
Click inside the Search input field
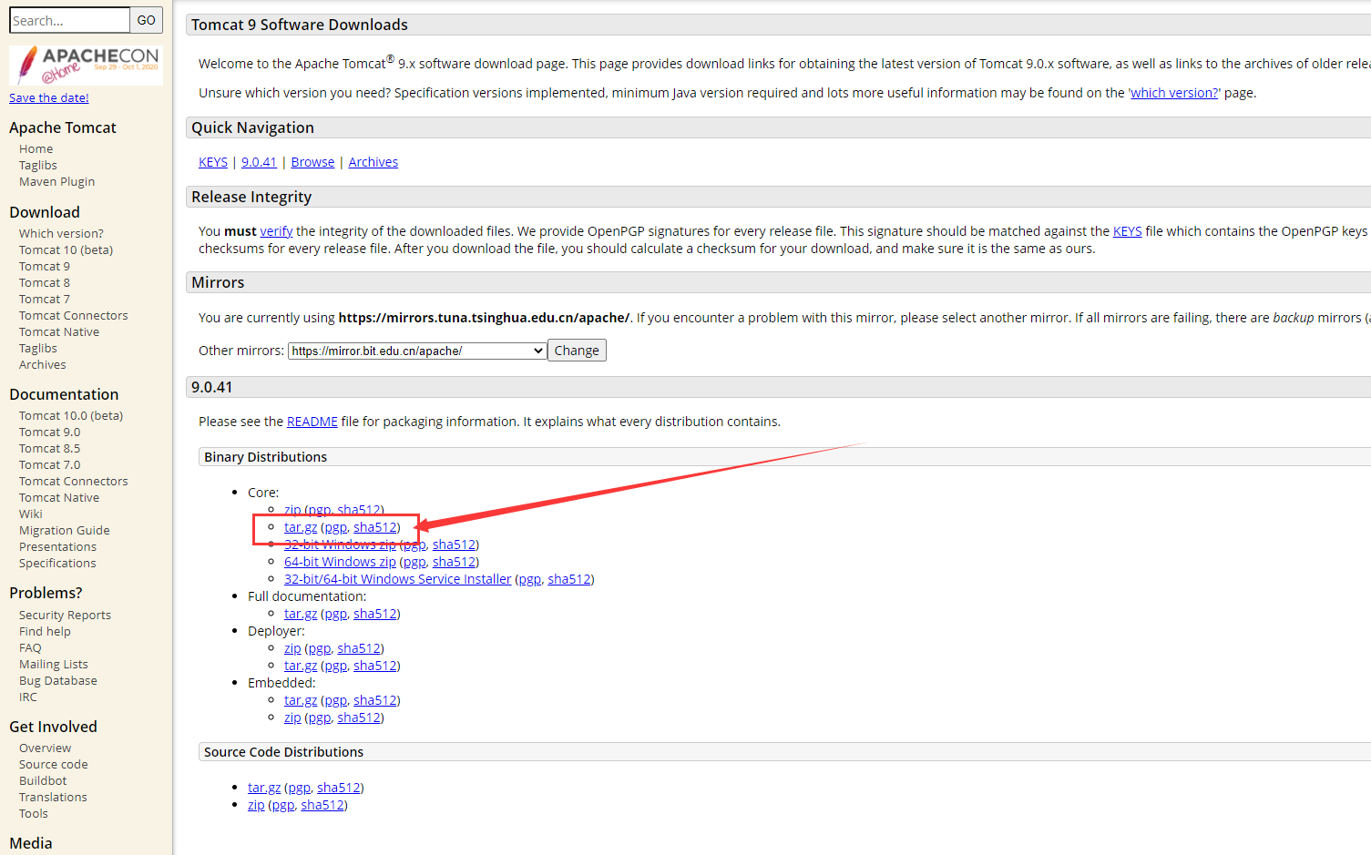tap(69, 20)
